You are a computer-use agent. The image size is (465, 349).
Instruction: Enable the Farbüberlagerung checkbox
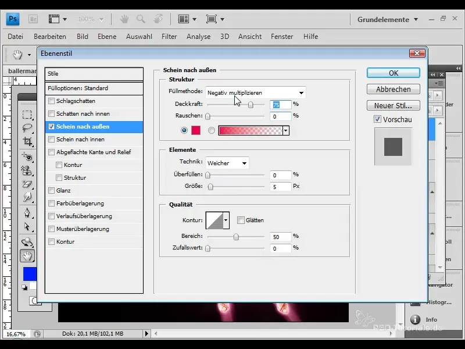click(x=51, y=203)
